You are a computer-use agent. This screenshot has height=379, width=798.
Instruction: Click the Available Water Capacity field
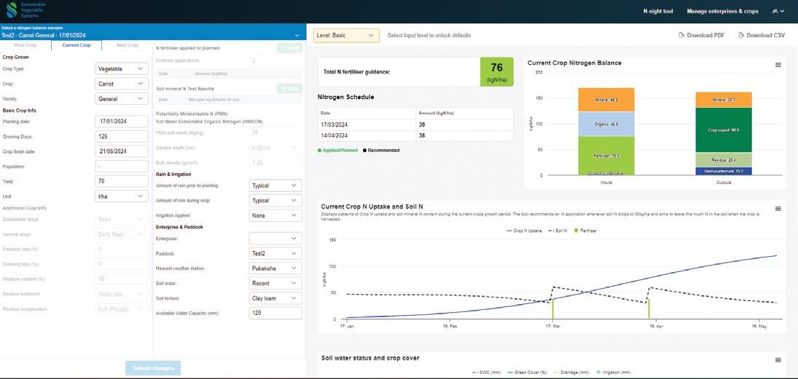click(275, 313)
